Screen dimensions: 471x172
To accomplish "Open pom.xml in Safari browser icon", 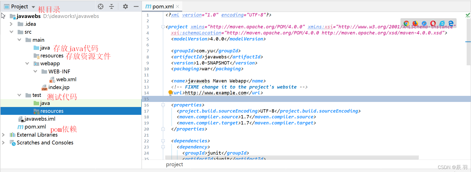I will click(x=424, y=24).
